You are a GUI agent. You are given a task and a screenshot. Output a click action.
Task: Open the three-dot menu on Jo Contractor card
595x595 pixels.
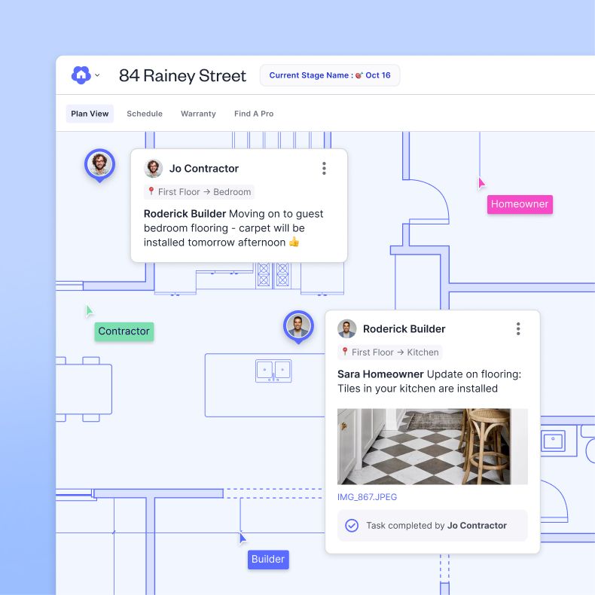coord(324,168)
